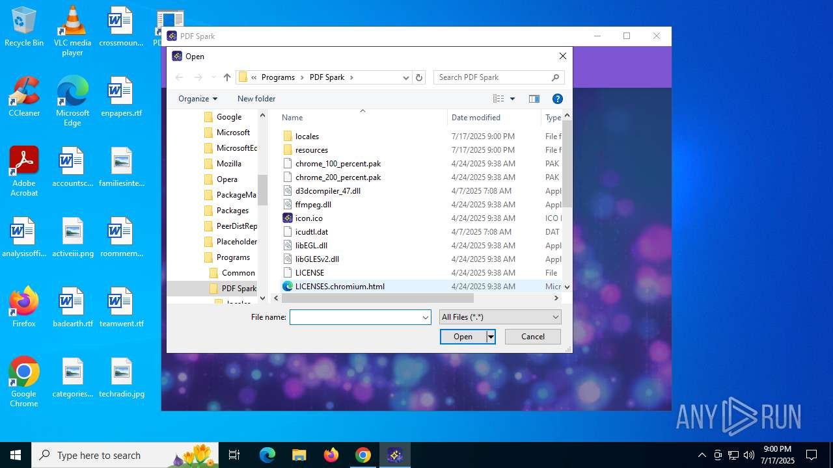833x468 pixels.
Task: Click the Open button
Action: [463, 337]
